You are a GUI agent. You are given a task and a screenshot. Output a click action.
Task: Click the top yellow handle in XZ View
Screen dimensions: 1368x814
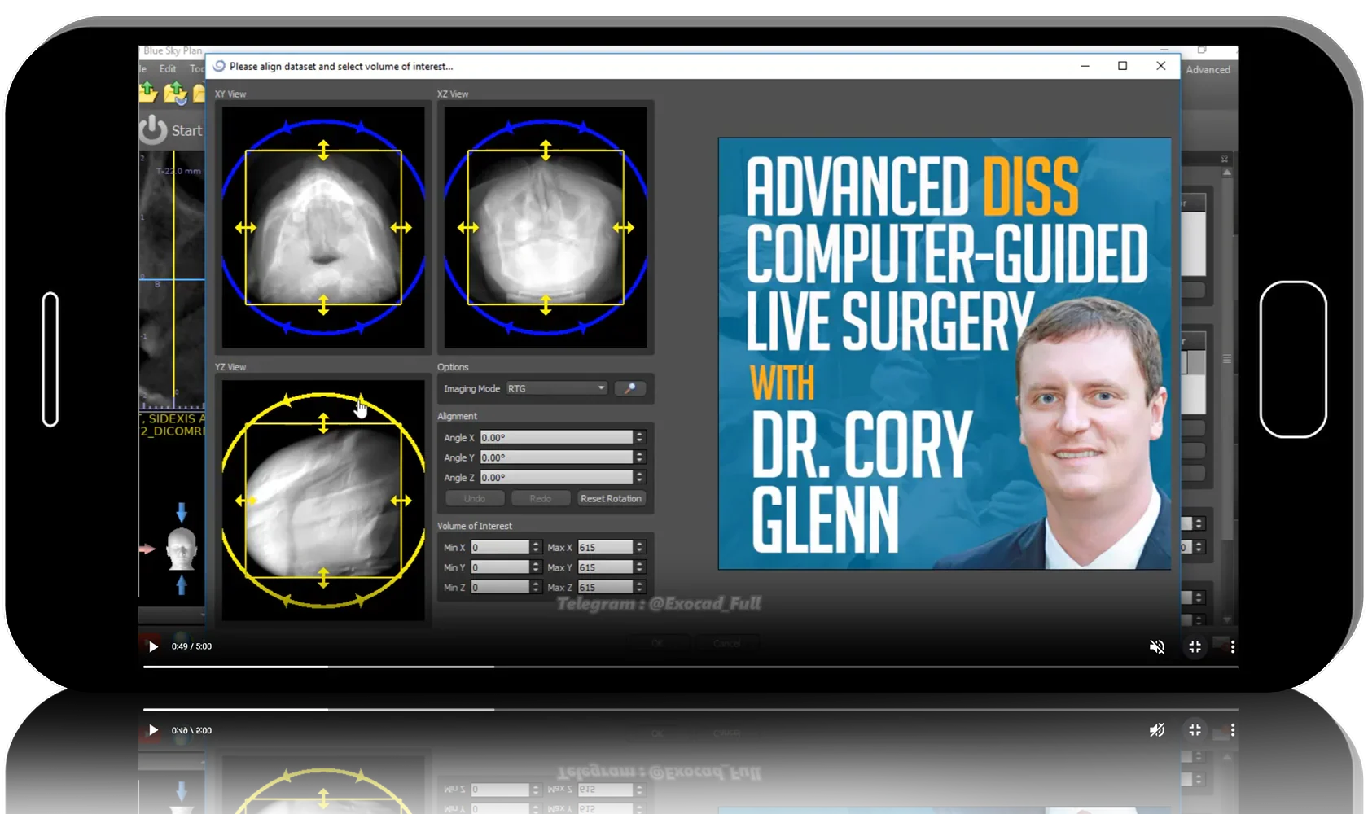(546, 150)
